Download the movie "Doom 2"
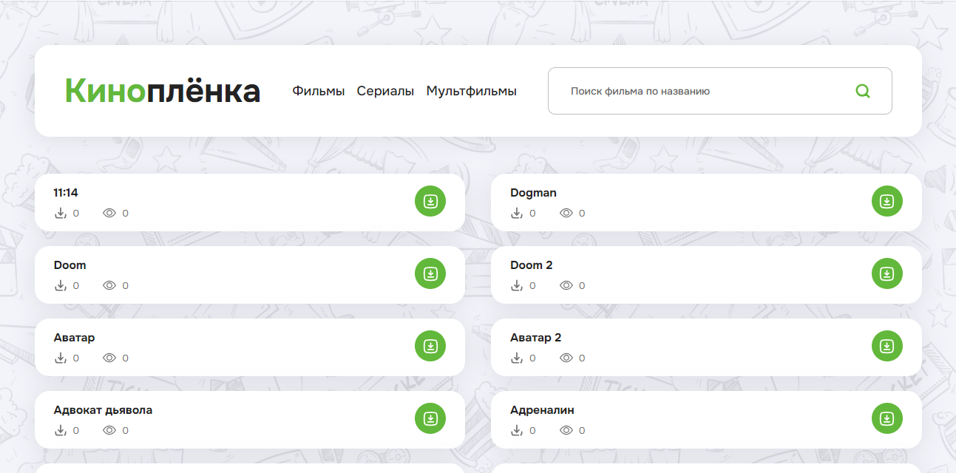 (x=886, y=273)
